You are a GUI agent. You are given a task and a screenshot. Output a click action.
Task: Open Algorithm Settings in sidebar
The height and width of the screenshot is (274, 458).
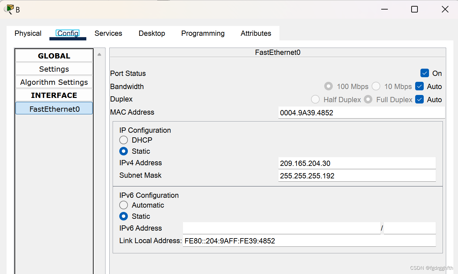tap(54, 82)
